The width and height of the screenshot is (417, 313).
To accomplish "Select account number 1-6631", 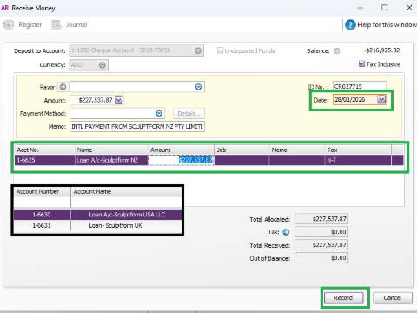I will (42, 225).
